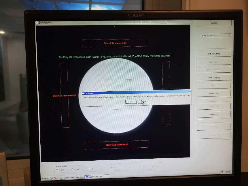This screenshot has width=248, height=186.
Task: Click the System button
Action: [214, 23]
